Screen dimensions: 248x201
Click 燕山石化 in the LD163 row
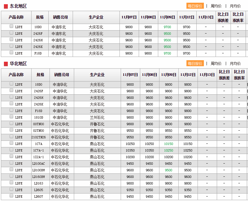tap(97, 183)
